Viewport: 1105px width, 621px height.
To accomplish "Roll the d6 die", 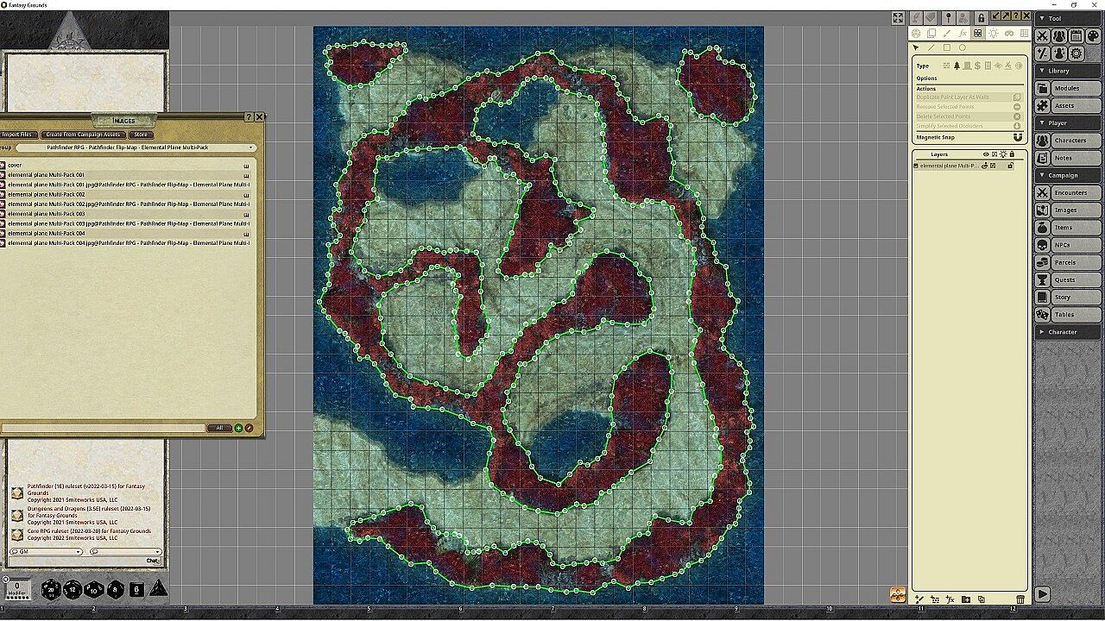I will coord(136,590).
